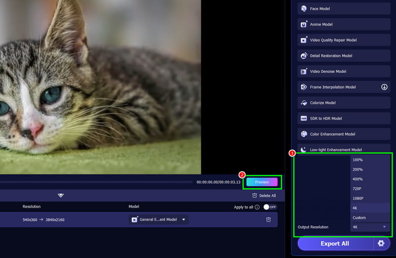The width and height of the screenshot is (396, 258).
Task: Open the Output Resolution 4K dropdown
Action: [x=370, y=227]
